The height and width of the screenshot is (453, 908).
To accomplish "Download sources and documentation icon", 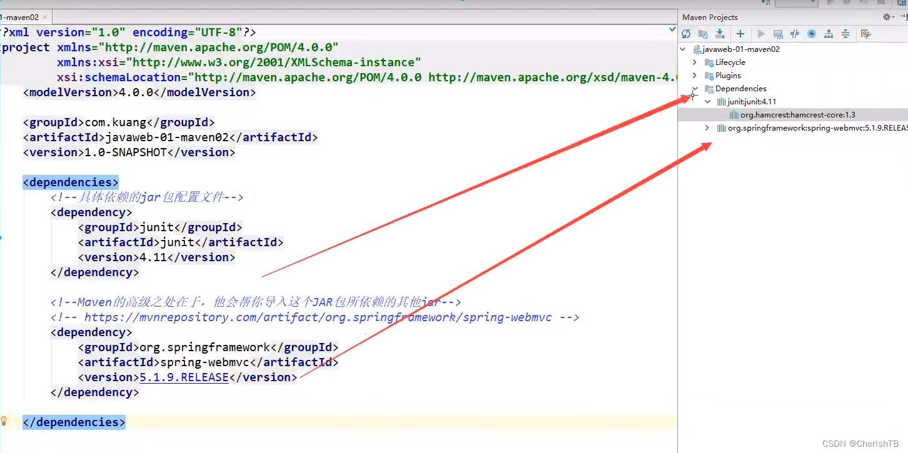I will click(x=720, y=34).
